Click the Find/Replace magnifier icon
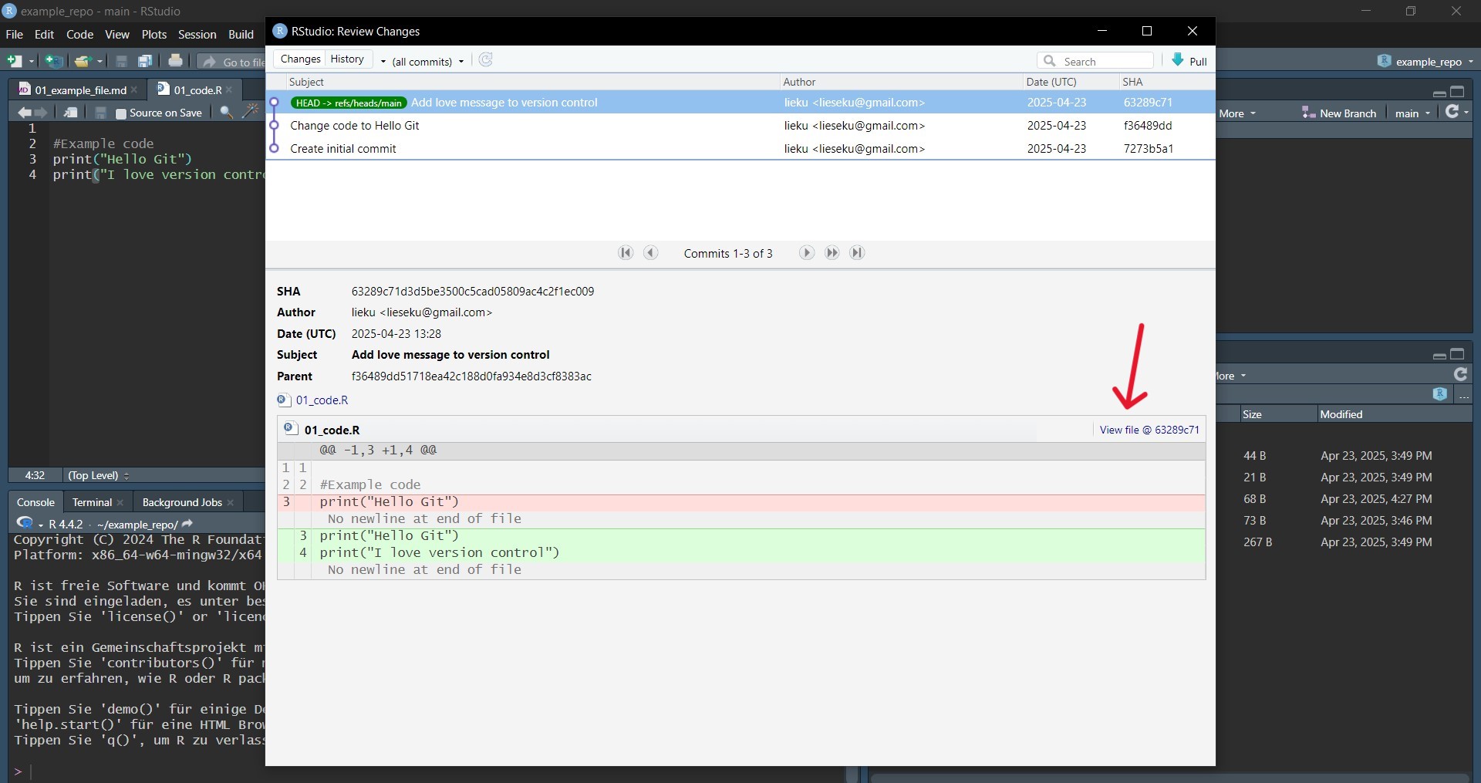Screen dimensions: 1481x783 pos(226,113)
